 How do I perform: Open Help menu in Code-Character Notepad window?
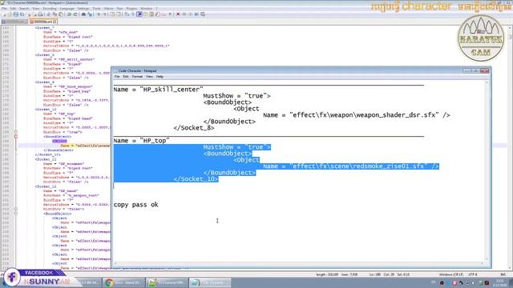point(160,77)
